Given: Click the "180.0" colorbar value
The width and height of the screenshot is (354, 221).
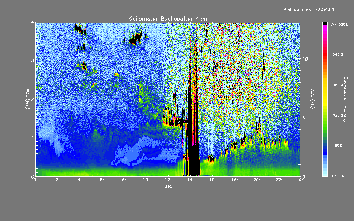Looking at the screenshot, I should (x=338, y=85).
